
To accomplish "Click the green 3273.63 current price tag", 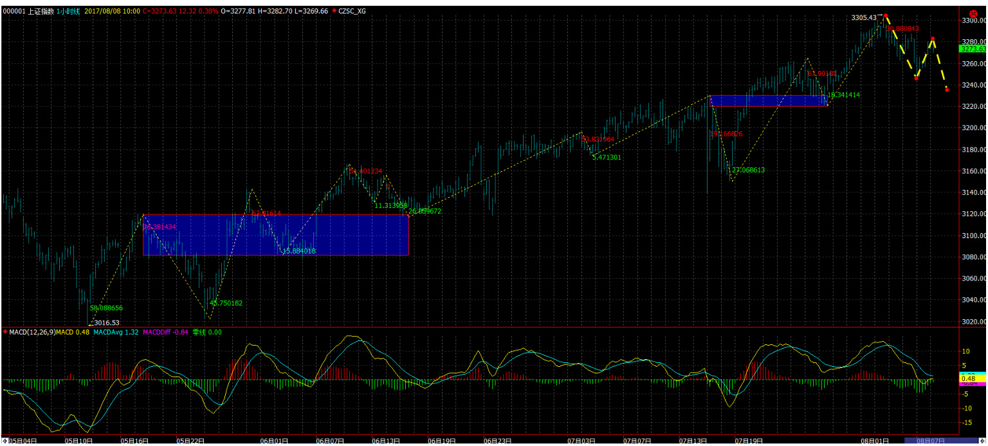I will [x=972, y=49].
